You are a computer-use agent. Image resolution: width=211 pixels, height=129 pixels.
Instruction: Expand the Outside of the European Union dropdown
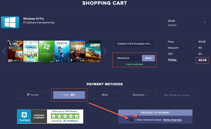tap(135, 44)
